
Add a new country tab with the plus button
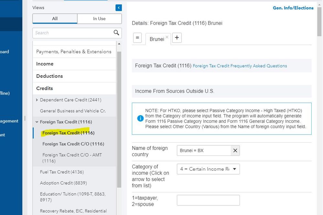point(177,38)
